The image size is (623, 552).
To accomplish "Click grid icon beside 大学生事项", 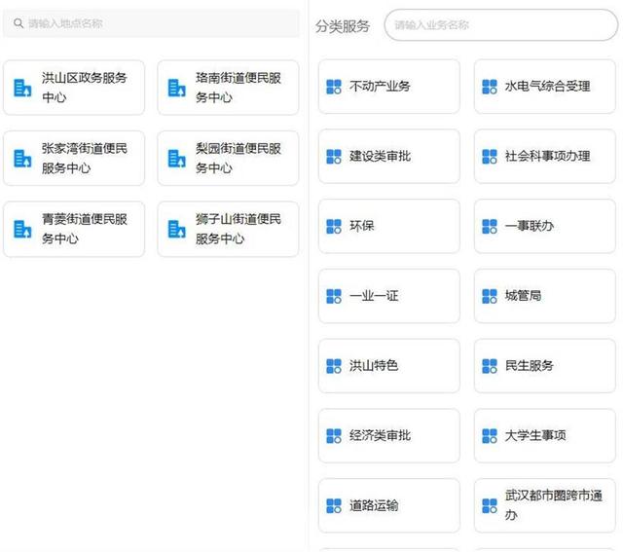I will coord(490,436).
